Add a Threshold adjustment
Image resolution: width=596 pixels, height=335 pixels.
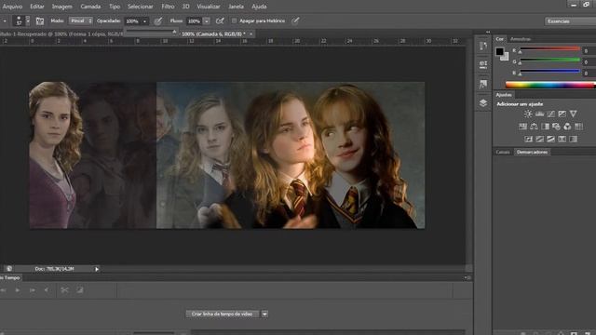[550, 139]
